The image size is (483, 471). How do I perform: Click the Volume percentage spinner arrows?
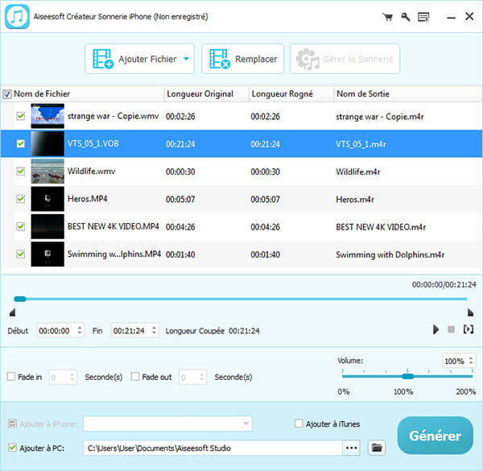click(x=470, y=361)
